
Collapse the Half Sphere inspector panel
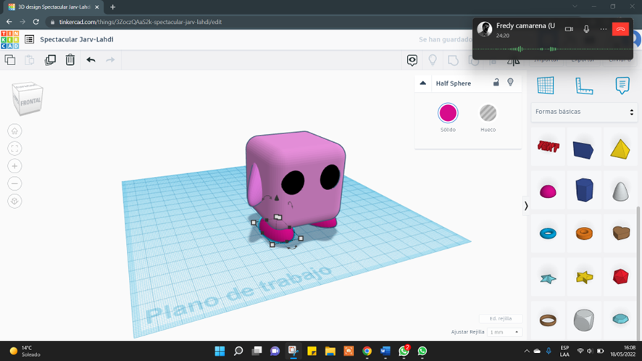[x=423, y=83]
